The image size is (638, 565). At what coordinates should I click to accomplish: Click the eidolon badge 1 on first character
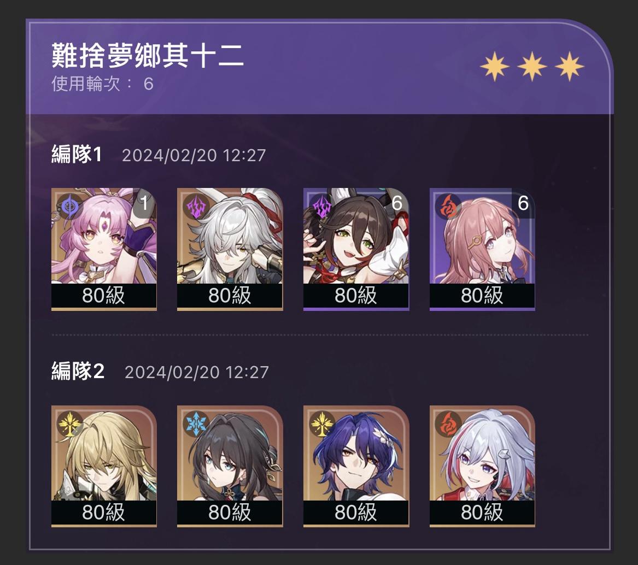tap(144, 203)
